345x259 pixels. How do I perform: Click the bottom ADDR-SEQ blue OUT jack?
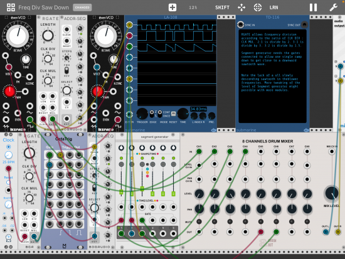(94, 236)
